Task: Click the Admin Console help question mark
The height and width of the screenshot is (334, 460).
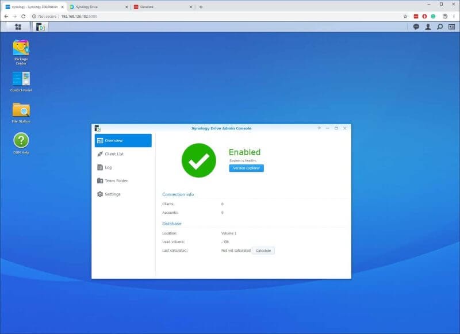Action: (319, 128)
